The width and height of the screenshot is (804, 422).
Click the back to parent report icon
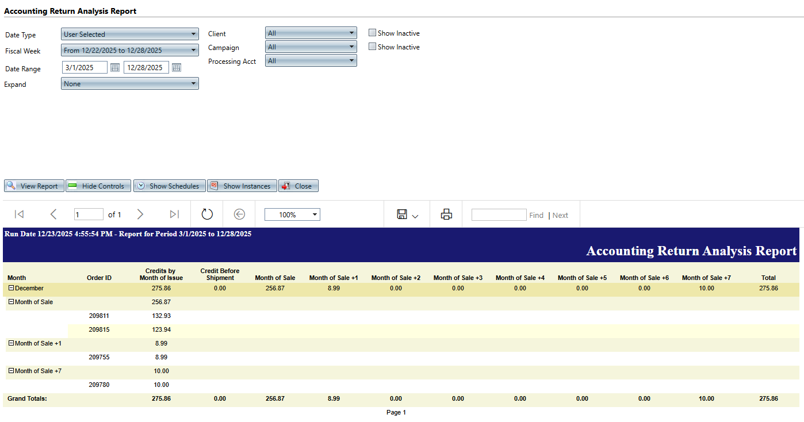[240, 214]
